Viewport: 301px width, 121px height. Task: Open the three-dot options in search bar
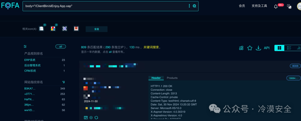click(189, 6)
